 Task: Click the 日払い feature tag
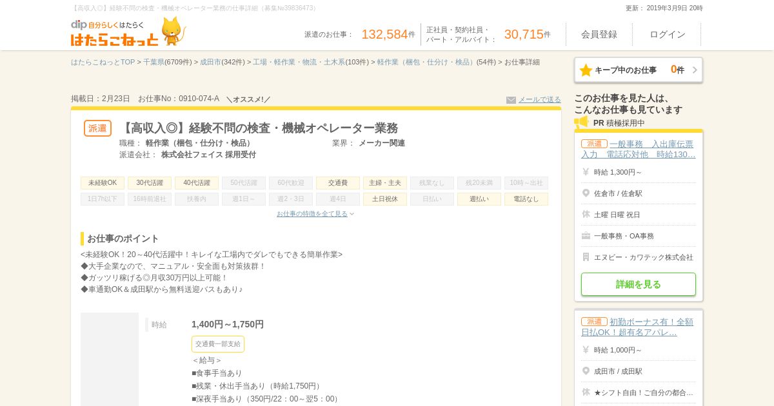(432, 199)
